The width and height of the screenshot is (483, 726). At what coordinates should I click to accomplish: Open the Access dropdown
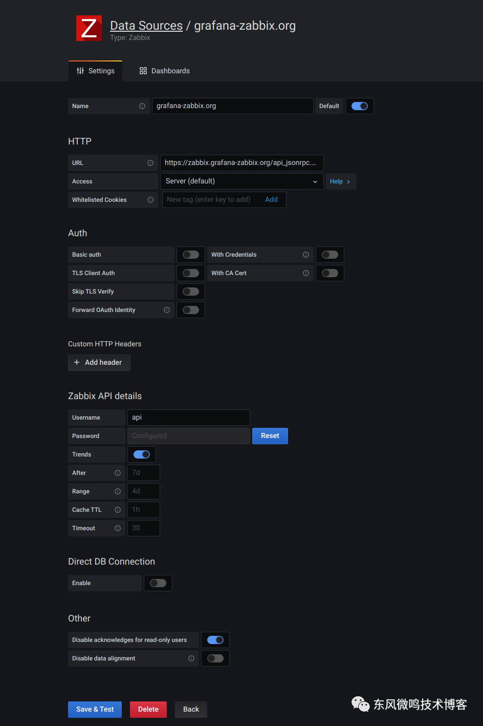(x=241, y=181)
